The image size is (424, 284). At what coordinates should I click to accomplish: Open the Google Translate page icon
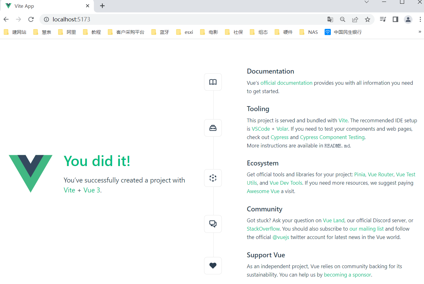(x=330, y=19)
